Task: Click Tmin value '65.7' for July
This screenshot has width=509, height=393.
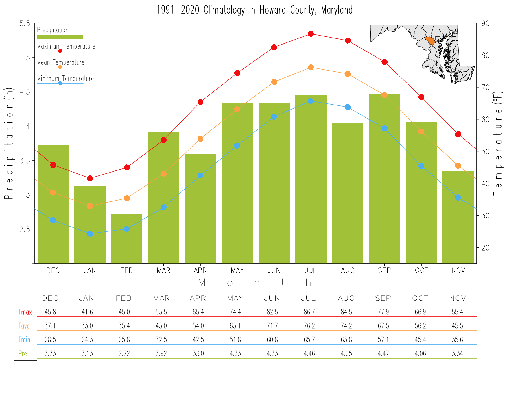Action: click(x=309, y=340)
